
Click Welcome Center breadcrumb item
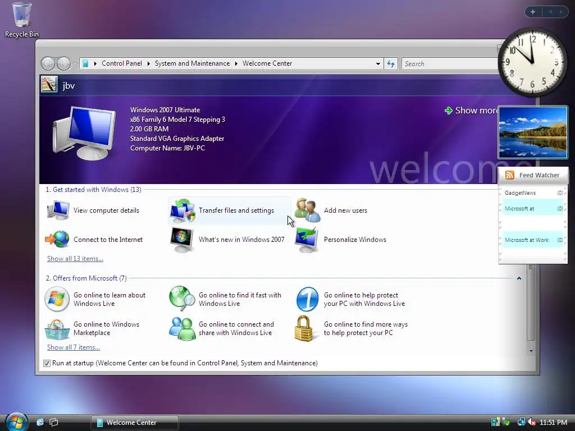click(267, 63)
